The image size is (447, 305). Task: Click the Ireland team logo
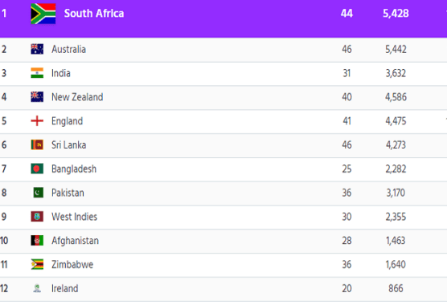pyautogui.click(x=37, y=288)
